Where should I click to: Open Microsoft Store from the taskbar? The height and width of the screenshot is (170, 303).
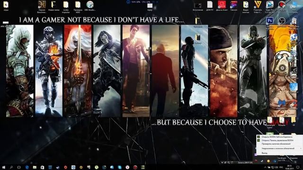tap(42, 167)
